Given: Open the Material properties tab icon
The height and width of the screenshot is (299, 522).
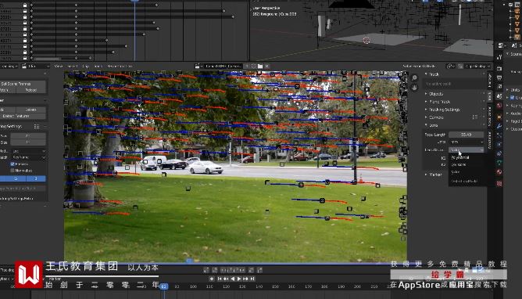Looking at the screenshot, I should click(499, 172).
